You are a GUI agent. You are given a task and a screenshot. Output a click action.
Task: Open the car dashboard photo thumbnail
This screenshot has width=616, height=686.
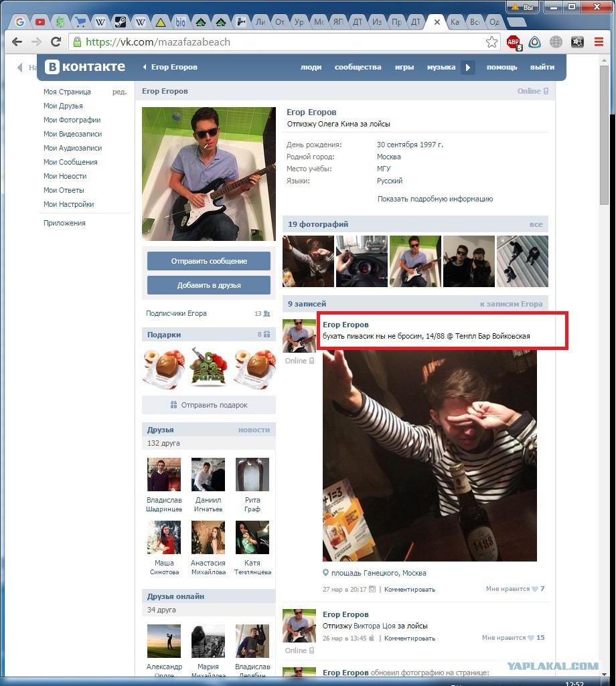[x=362, y=261]
